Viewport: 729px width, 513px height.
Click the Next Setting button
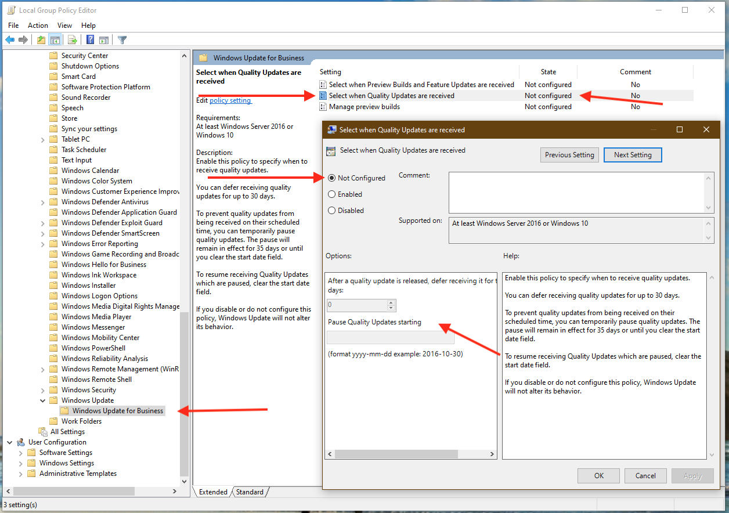coord(633,155)
